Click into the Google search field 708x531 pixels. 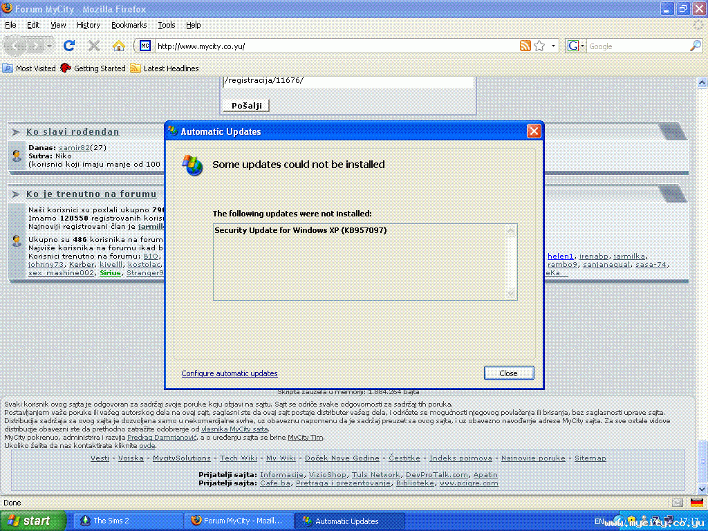pyautogui.click(x=637, y=46)
